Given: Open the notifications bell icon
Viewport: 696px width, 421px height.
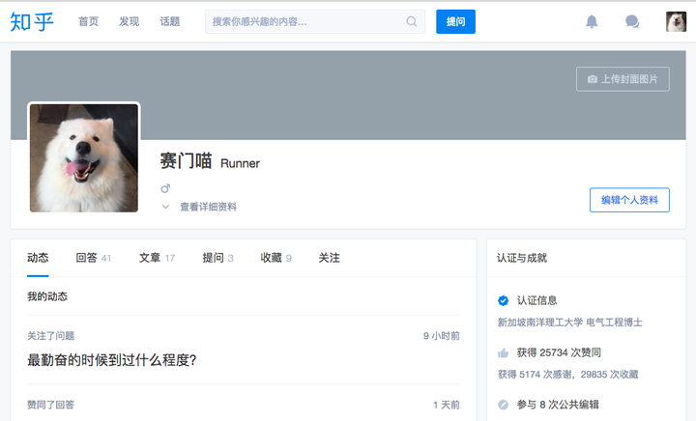Looking at the screenshot, I should coord(592,21).
